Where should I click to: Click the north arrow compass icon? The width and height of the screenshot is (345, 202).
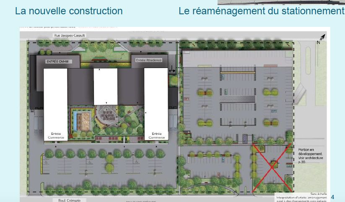(x=322, y=39)
